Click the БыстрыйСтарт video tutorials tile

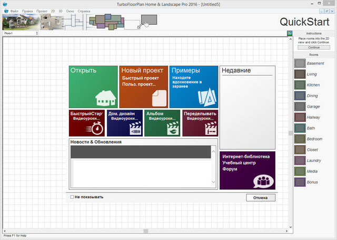(87, 123)
